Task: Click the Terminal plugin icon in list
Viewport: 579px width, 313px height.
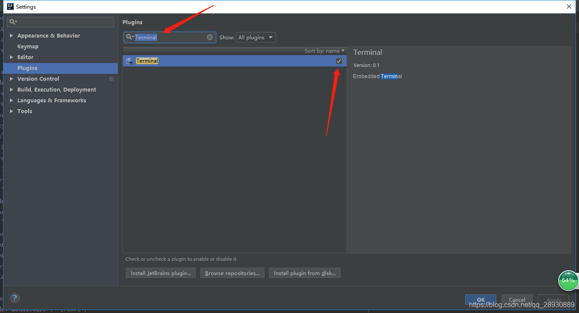Action: click(129, 61)
